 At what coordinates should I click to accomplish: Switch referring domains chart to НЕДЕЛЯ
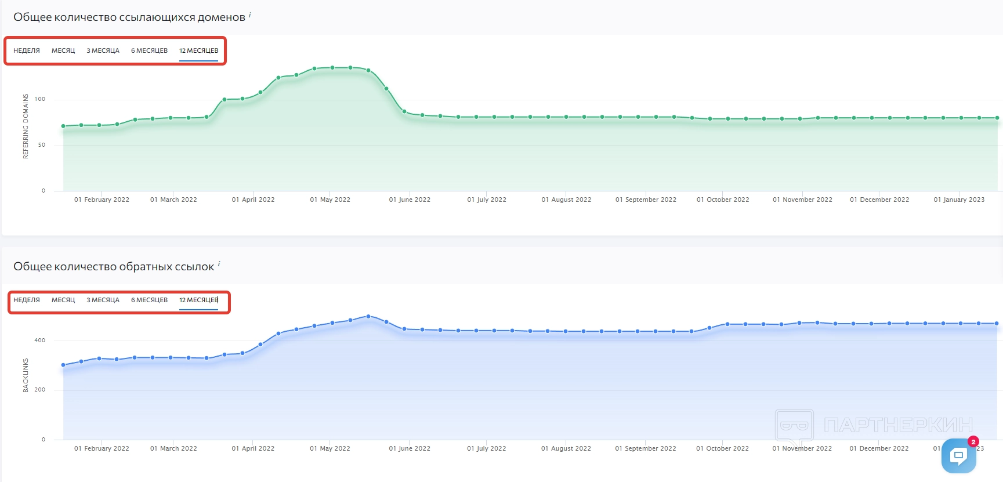coord(27,50)
